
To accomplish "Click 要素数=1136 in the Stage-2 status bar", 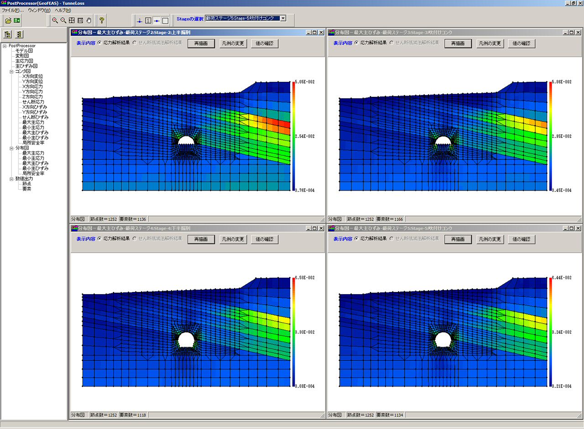I will (x=133, y=219).
